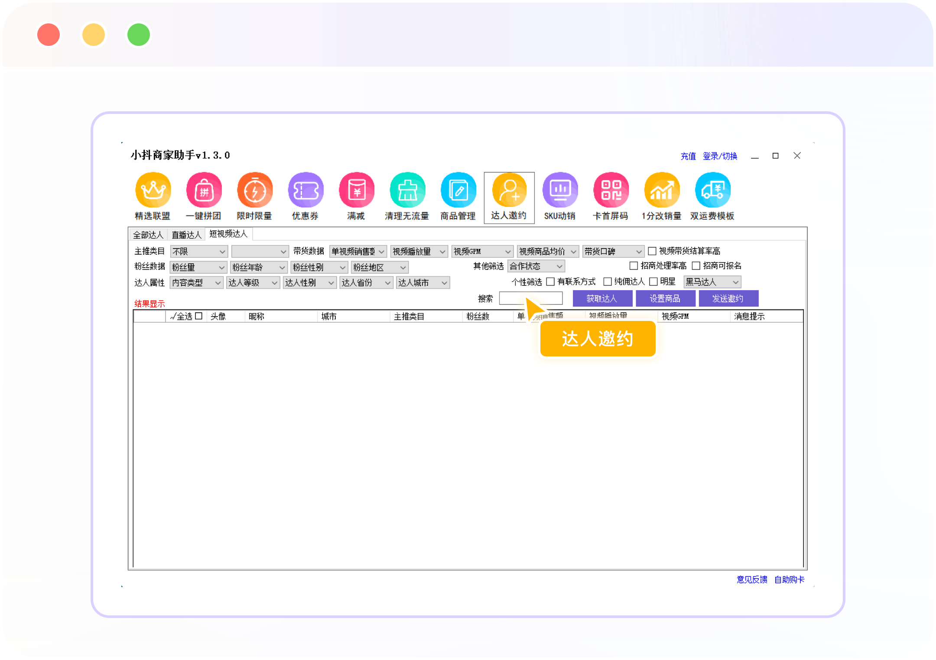Expand the 合作状态 dropdown

pos(536,266)
